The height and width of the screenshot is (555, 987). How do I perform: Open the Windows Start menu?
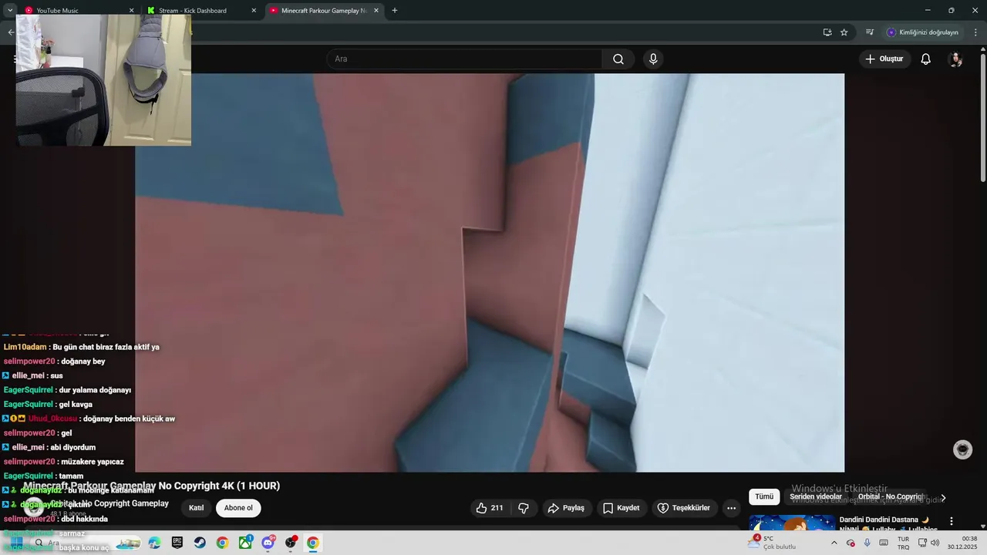tap(15, 543)
